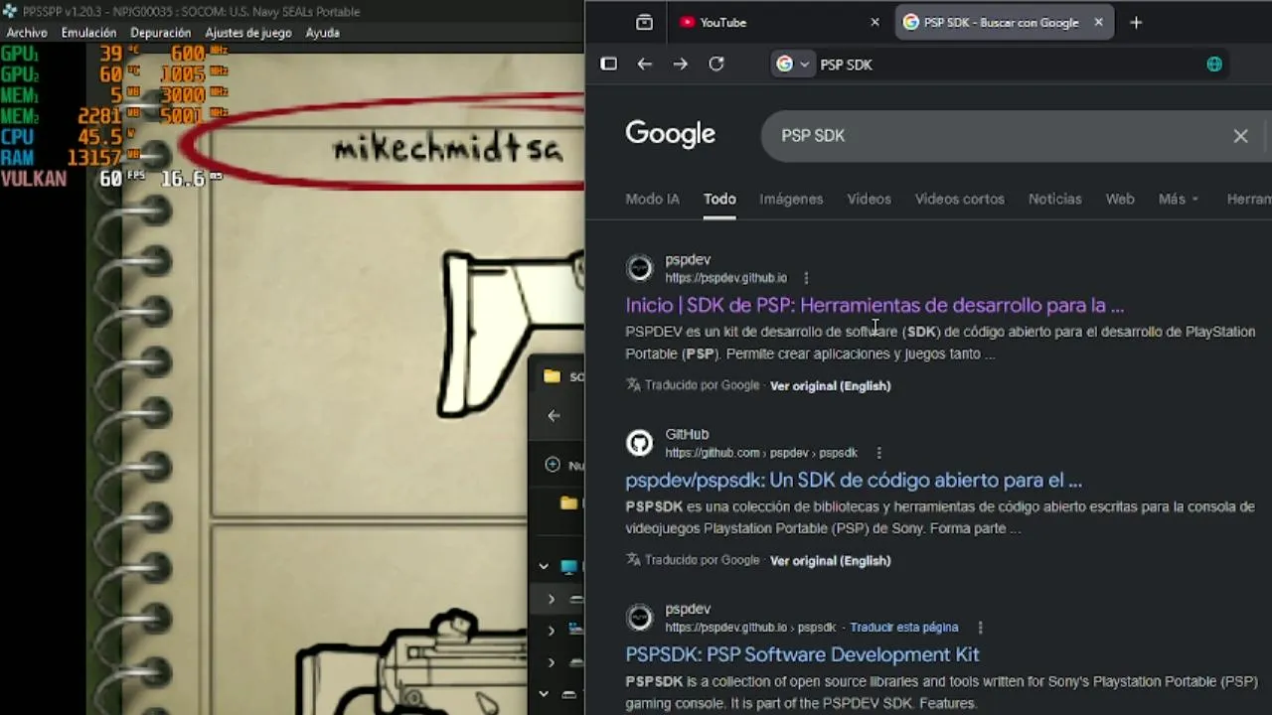
Task: Open 'pspdev/pspsdk: Un SDK de código abierto' link
Action: (x=854, y=480)
